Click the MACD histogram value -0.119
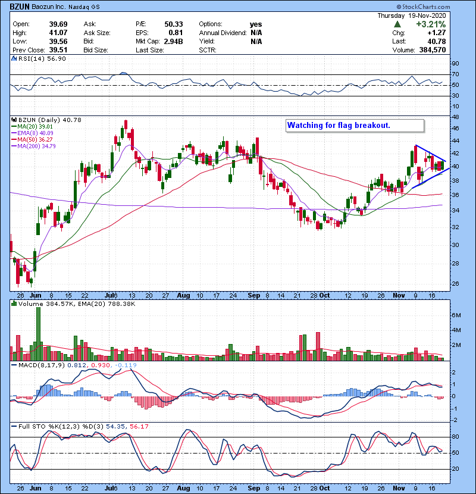This screenshot has height=494, width=476. click(126, 365)
